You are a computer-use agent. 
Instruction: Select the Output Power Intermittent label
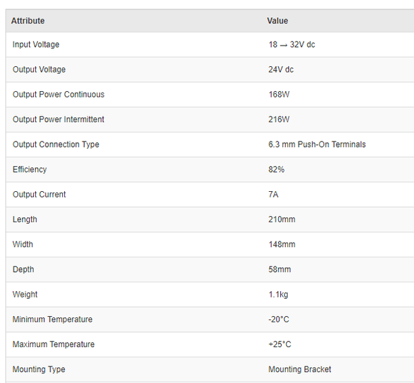59,119
